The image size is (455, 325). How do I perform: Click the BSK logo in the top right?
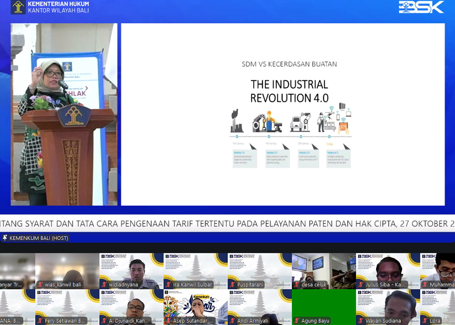pos(421,7)
